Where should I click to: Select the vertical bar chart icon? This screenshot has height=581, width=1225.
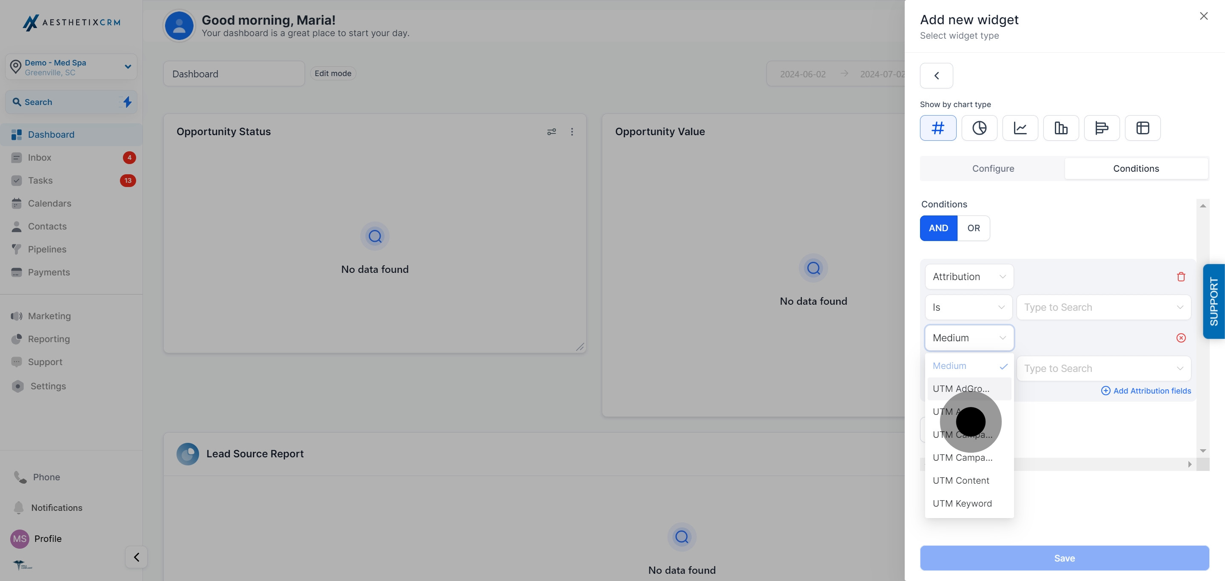(1060, 128)
